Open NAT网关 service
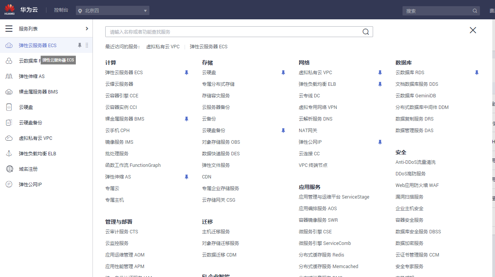The height and width of the screenshot is (277, 495). point(308,131)
